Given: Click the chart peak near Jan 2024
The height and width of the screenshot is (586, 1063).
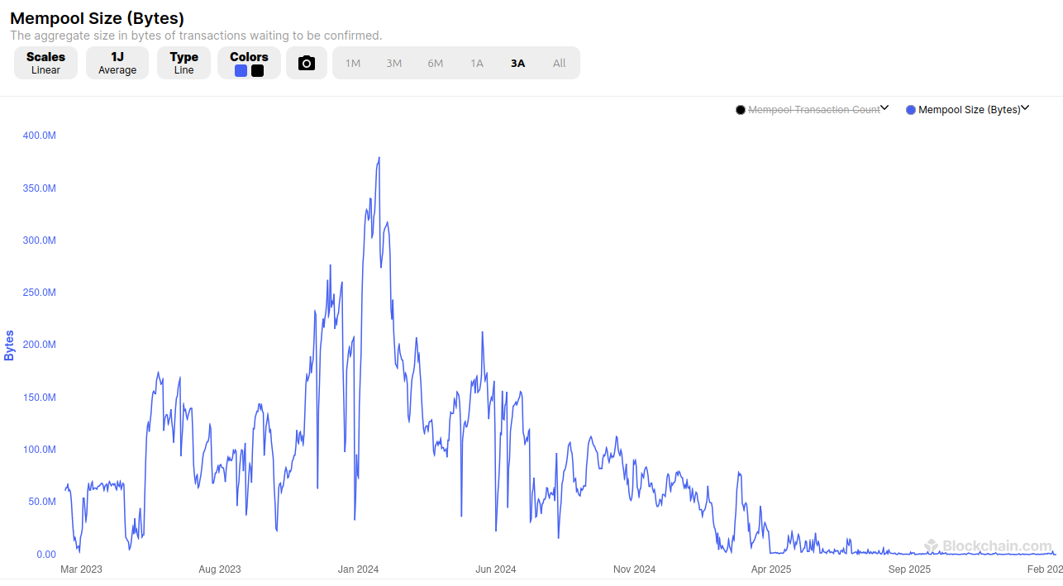Looking at the screenshot, I should (379, 158).
